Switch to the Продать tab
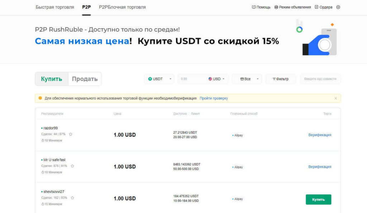This screenshot has width=367, height=213. point(85,78)
